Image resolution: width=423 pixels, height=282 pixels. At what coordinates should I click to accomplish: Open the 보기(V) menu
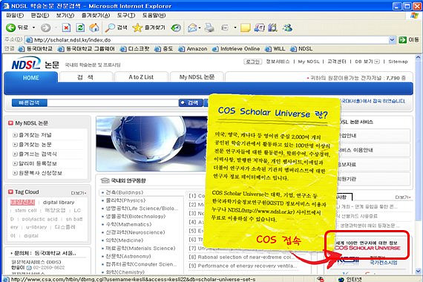pos(65,16)
